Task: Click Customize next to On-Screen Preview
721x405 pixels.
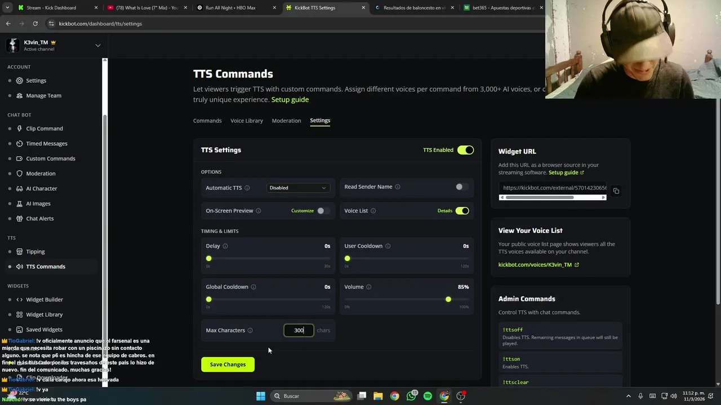Action: (x=302, y=211)
